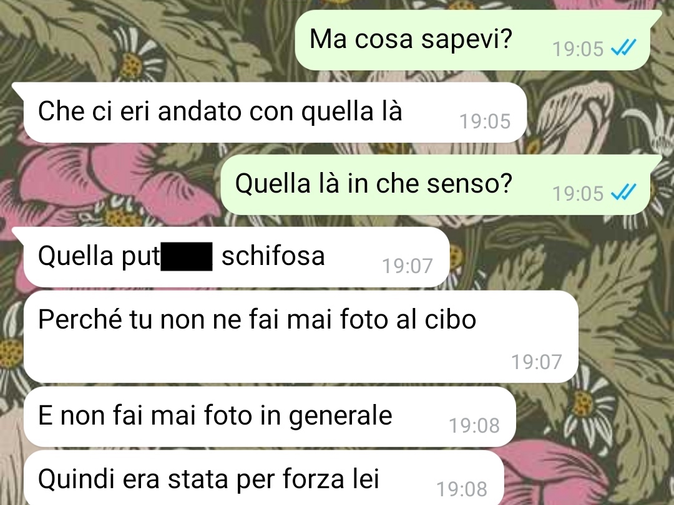Click the word 'Quindi' in the last message

click(77, 478)
